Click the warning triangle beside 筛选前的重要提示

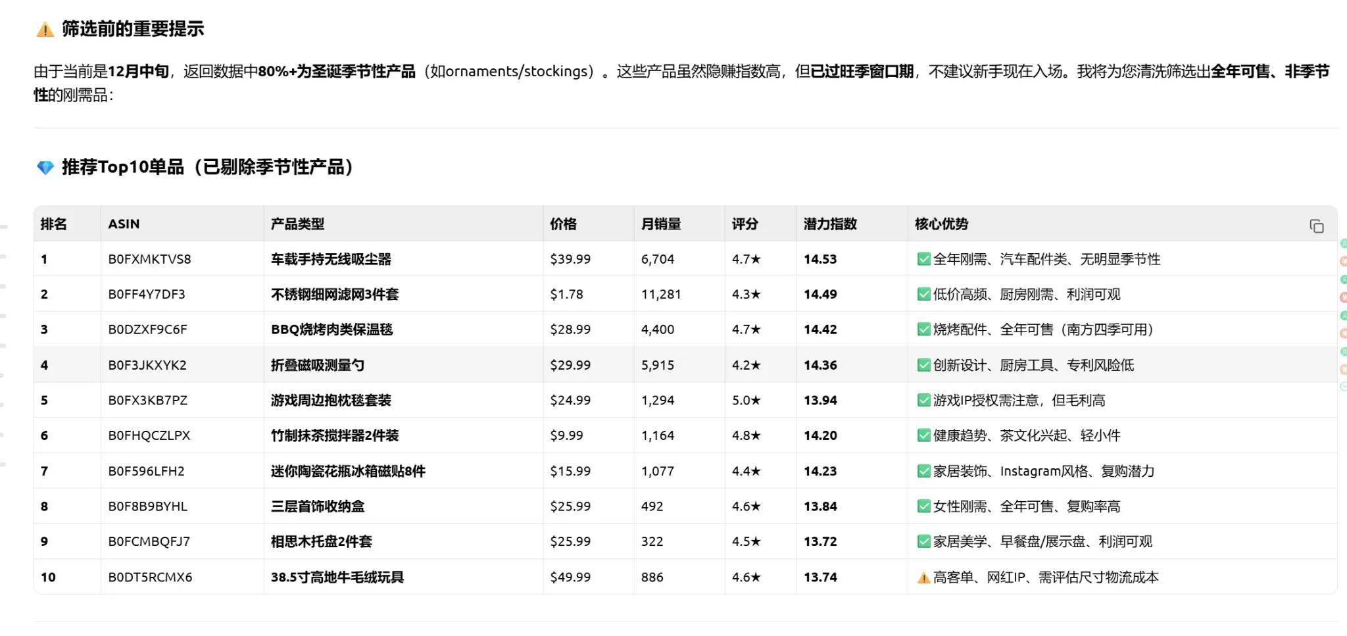click(45, 30)
